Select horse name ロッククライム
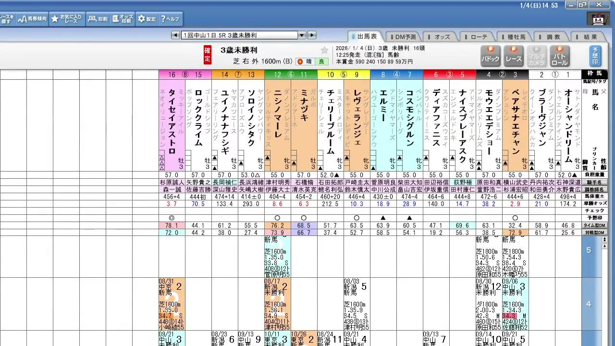This screenshot has height=346, width=615. (x=198, y=118)
